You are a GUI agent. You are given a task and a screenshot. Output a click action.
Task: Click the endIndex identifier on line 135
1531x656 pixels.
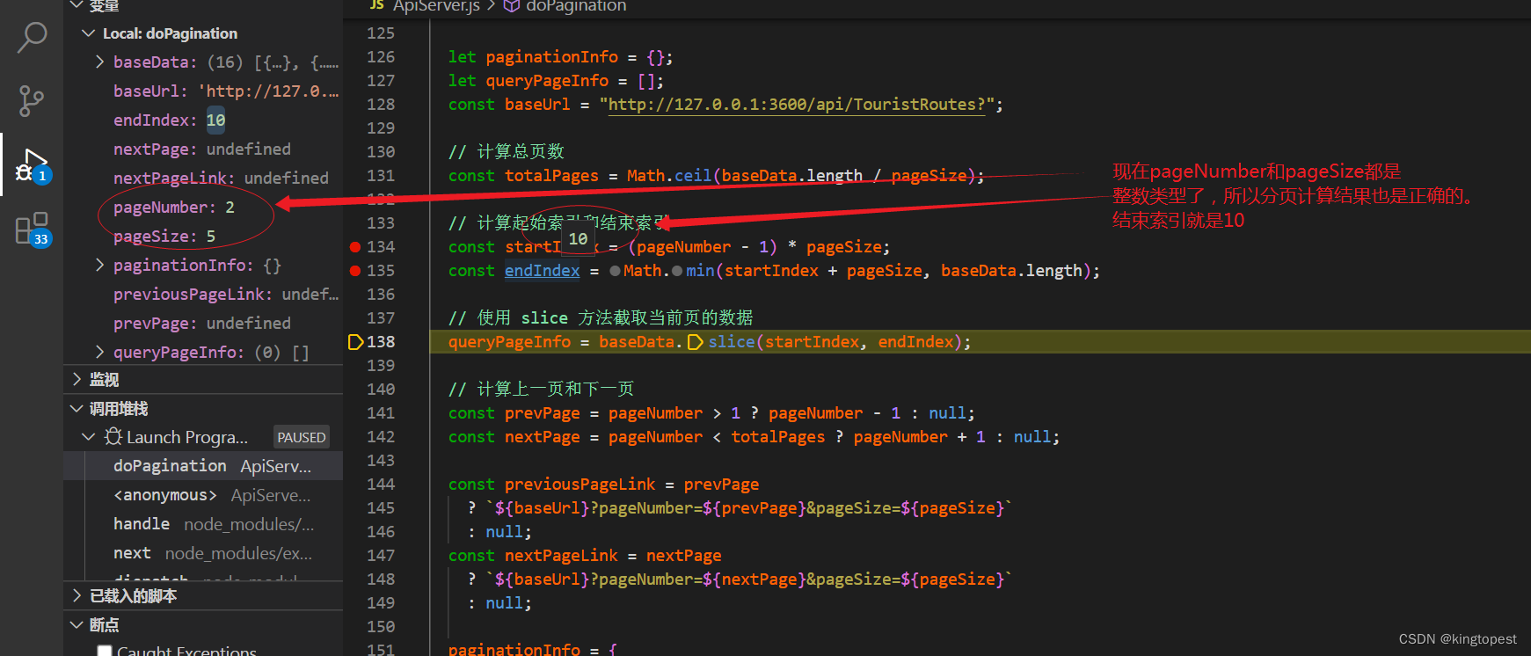pos(542,271)
